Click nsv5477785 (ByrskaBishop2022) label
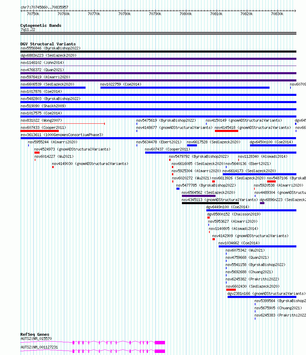Image resolution: width=306 pixels, height=355 pixels. (206, 186)
